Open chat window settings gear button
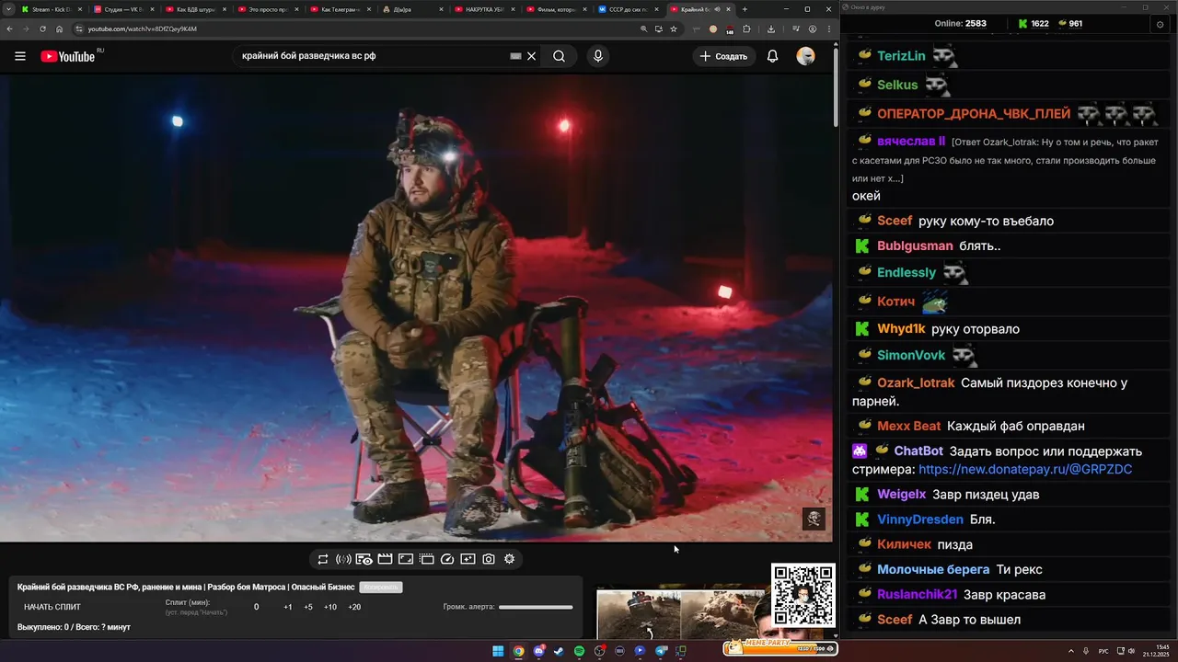Image resolution: width=1178 pixels, height=662 pixels. point(1160,24)
